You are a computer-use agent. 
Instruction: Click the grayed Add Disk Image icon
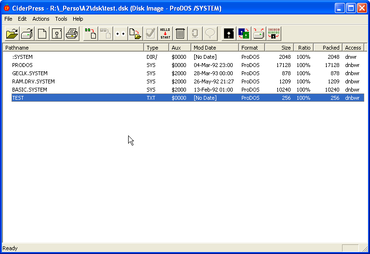(106, 34)
